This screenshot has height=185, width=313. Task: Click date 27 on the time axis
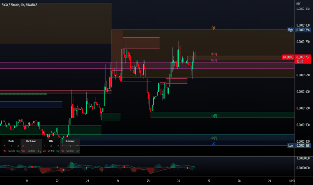click(x=209, y=181)
